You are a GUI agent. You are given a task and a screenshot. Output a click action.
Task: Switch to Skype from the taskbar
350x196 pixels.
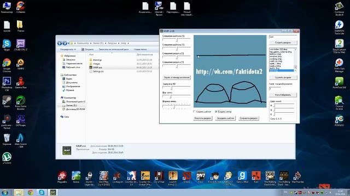pyautogui.click(x=42, y=192)
